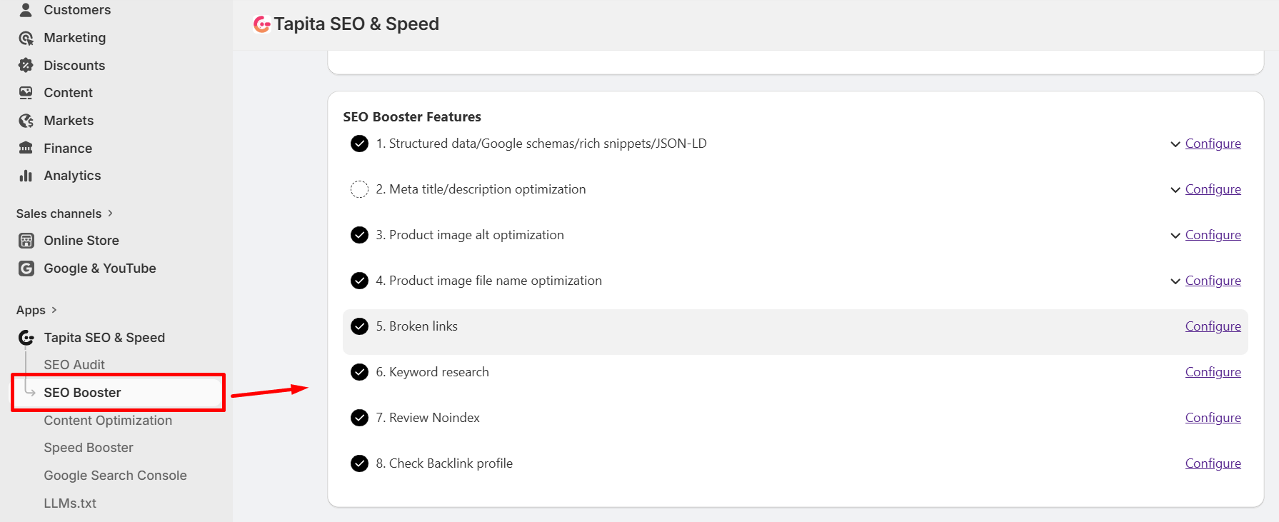
Task: Click Configure for Review Noindex
Action: 1213,418
